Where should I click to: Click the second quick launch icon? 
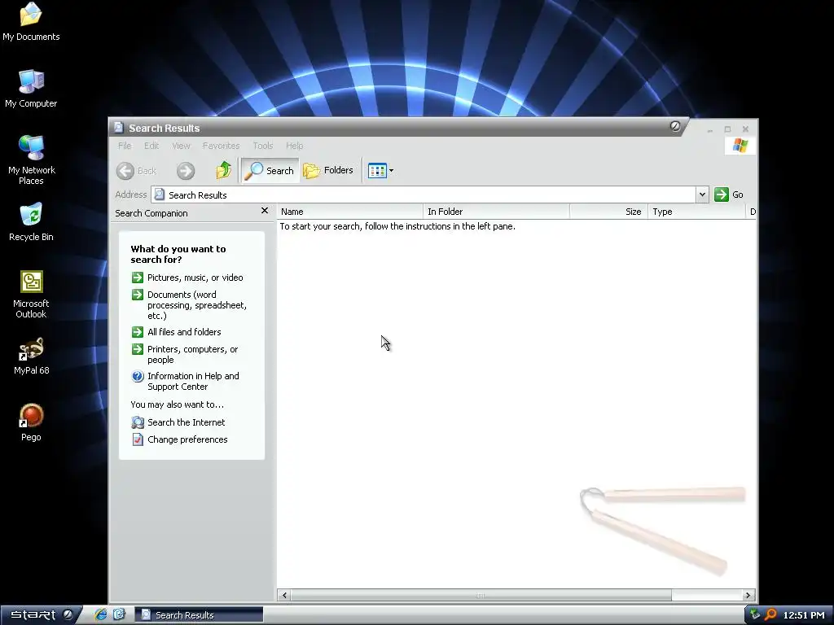click(x=119, y=614)
